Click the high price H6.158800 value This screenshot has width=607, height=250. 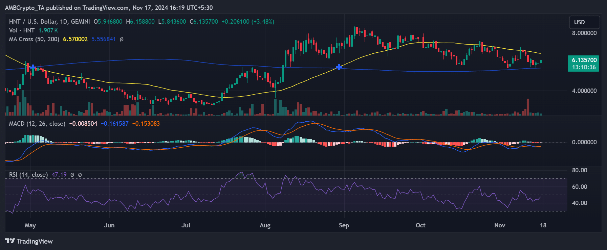point(140,22)
